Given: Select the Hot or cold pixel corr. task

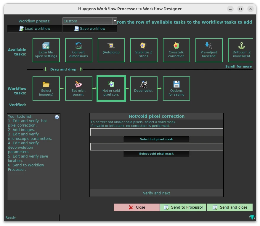Looking at the screenshot, I should click(x=111, y=89).
